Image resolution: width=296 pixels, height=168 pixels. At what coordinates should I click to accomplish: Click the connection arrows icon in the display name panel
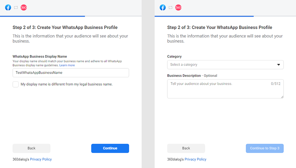click(x=16, y=8)
